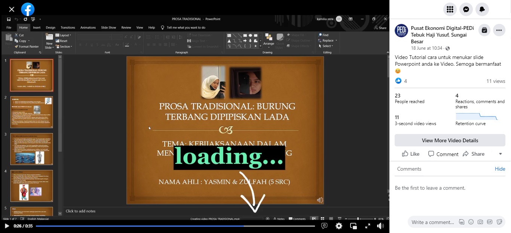Open the post options three-dots menu
Screen dimensions: 511x233
click(499, 30)
